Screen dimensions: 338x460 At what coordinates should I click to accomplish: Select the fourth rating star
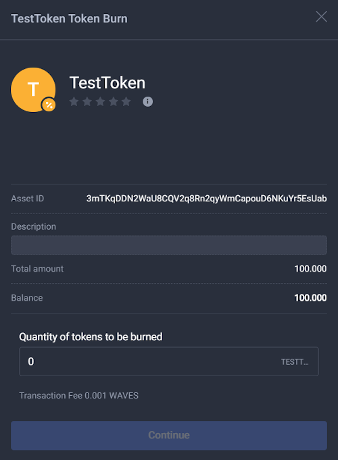click(x=114, y=101)
